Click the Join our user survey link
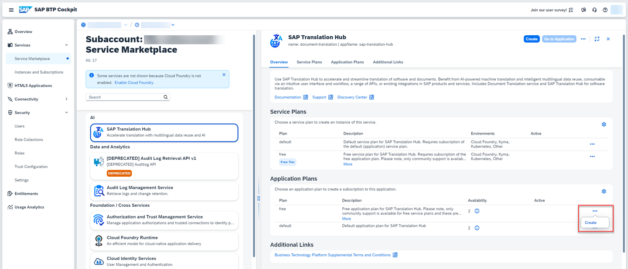 (549, 10)
